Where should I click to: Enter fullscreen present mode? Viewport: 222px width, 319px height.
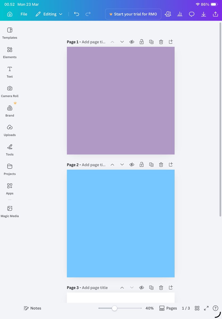click(x=206, y=308)
